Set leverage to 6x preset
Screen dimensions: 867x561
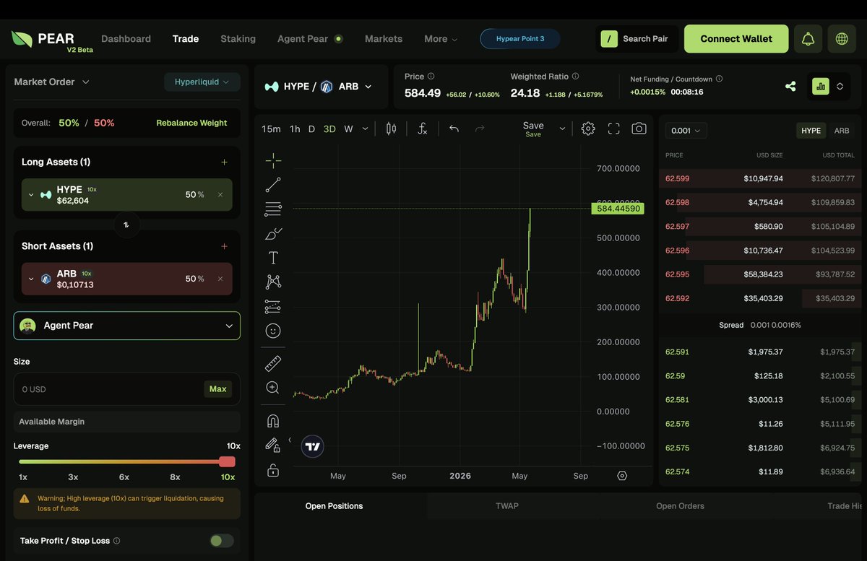pos(124,477)
